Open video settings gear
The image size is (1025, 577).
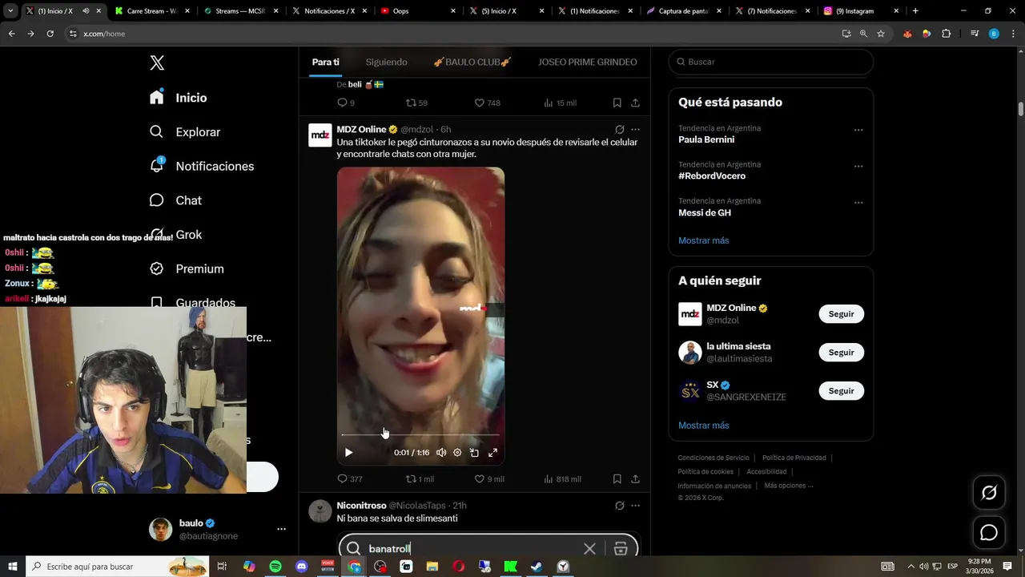pos(457,453)
